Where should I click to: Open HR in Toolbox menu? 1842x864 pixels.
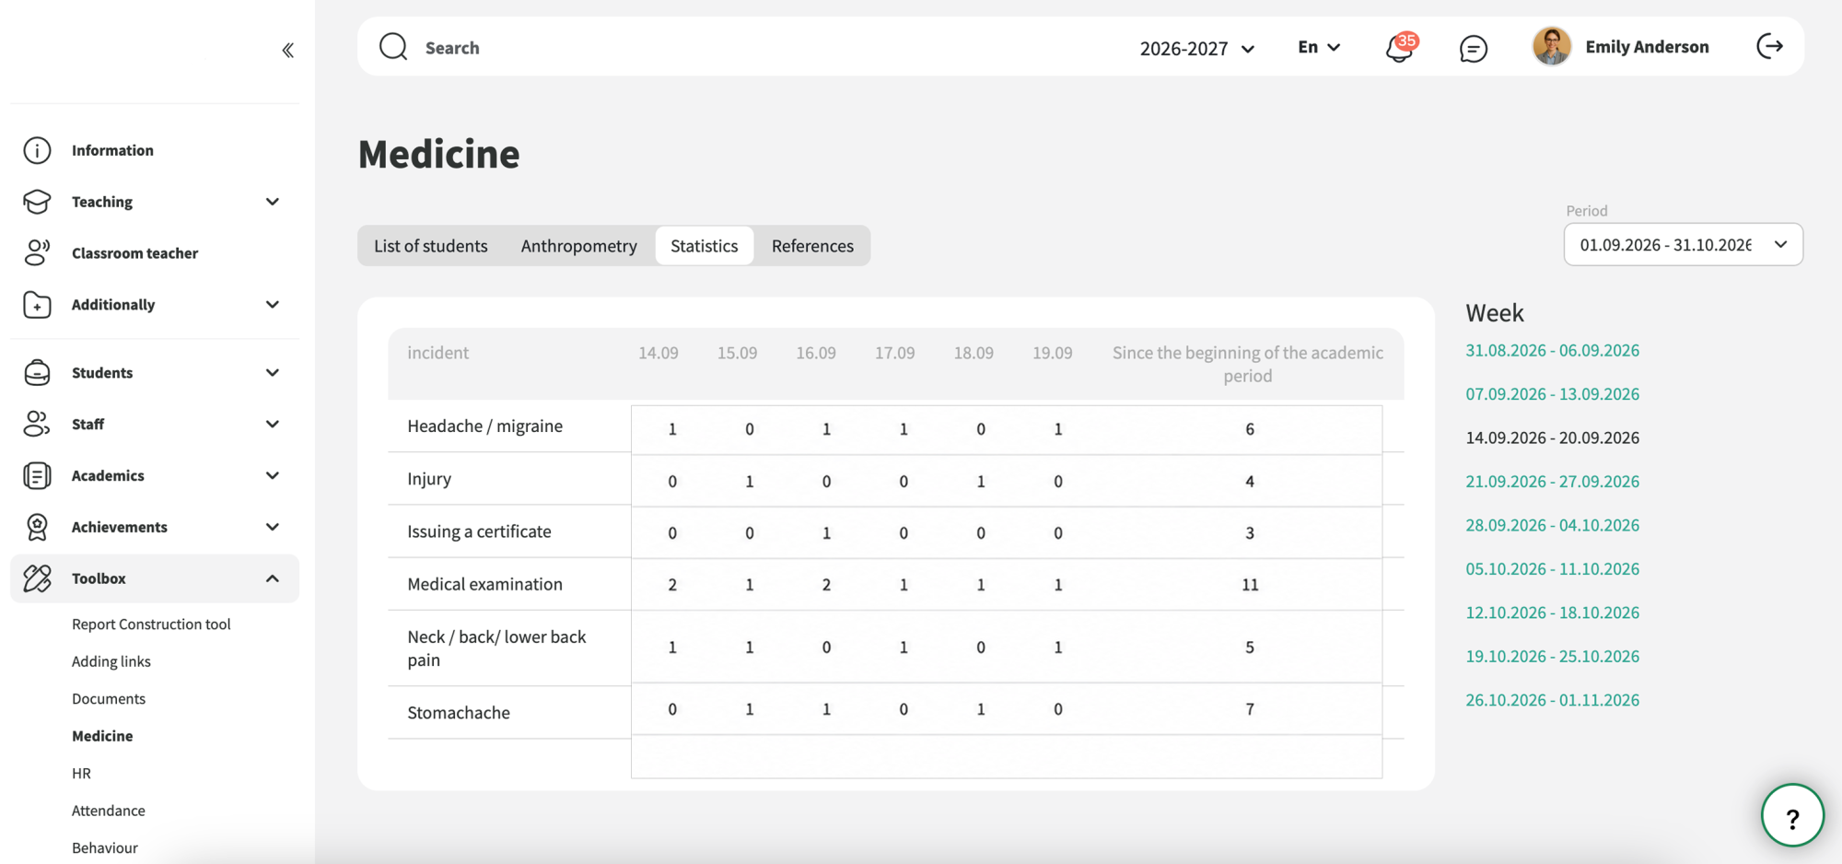(x=82, y=774)
